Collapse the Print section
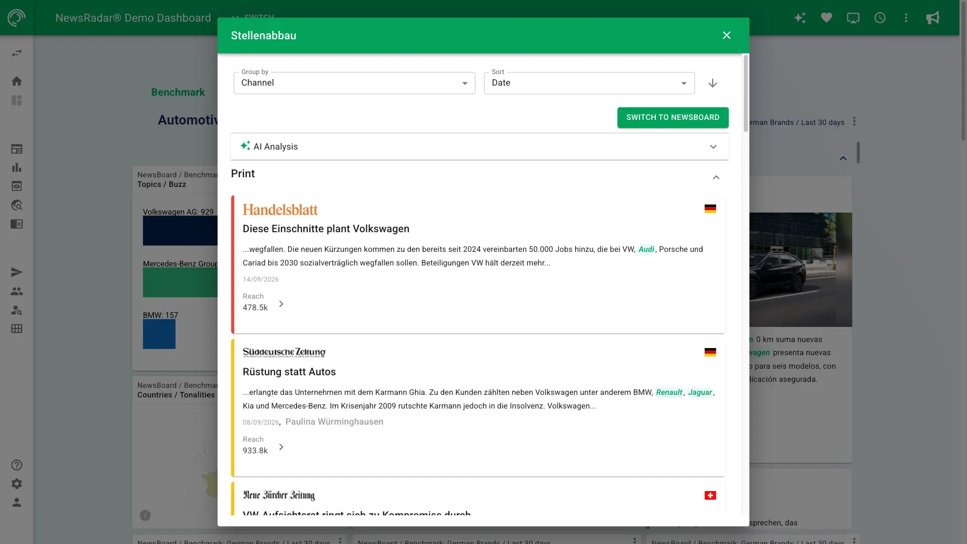Viewport: 967px width, 544px height. point(716,177)
